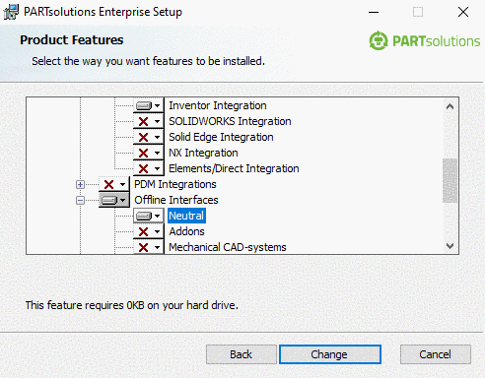
Task: Click the feature list scrollbar thumb
Action: pyautogui.click(x=450, y=180)
